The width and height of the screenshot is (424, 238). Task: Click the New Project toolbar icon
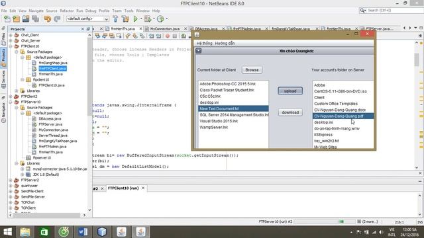point(16,19)
